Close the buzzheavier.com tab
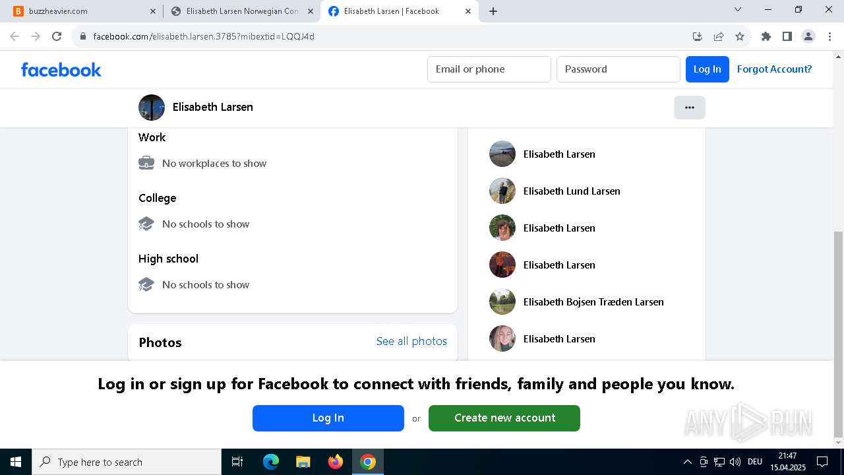 (x=153, y=11)
